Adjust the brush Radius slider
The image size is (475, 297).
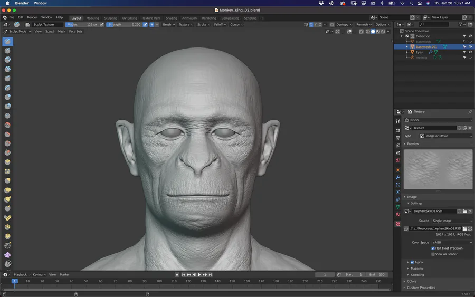pos(82,24)
